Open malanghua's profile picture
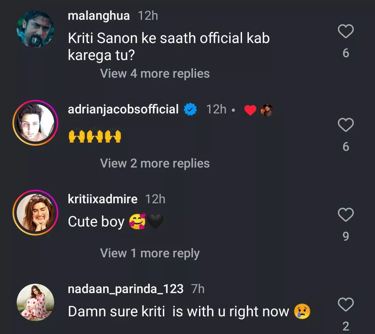The image size is (375, 334). click(x=35, y=28)
